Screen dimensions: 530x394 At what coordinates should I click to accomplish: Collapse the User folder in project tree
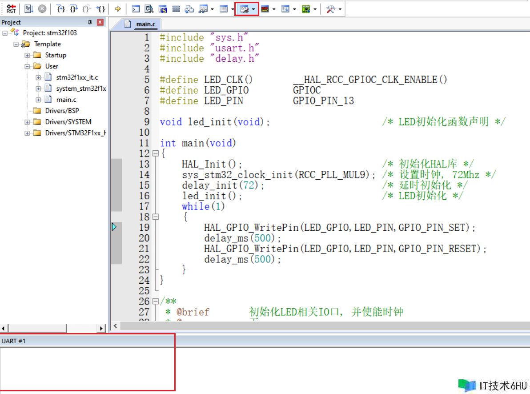click(27, 66)
